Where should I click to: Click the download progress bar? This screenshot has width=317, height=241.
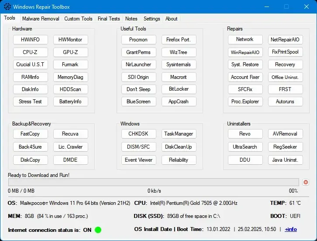tap(153, 182)
